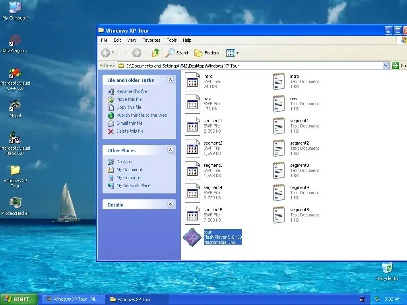Select the tour Flash Player icon
Screen dimensions: 407x305
tap(192, 237)
